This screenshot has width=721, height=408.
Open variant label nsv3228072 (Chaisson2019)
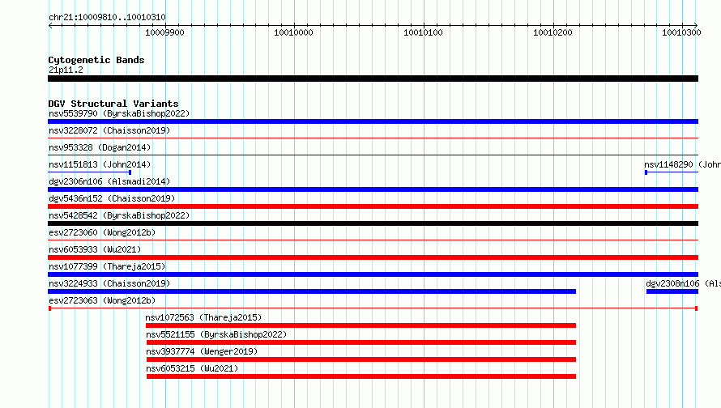(109, 130)
